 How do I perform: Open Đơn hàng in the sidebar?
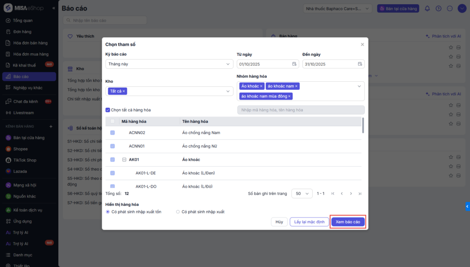click(x=22, y=32)
